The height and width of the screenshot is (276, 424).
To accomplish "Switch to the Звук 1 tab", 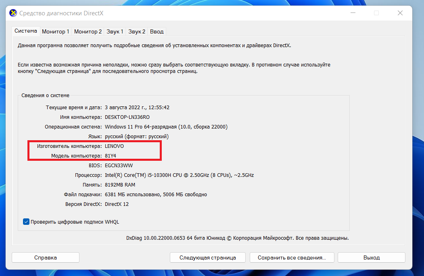I will tap(115, 31).
